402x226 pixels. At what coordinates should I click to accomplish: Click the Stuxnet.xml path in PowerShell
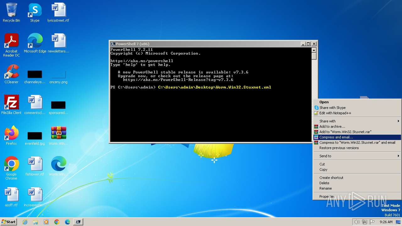pos(215,87)
